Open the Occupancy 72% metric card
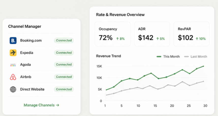Viewport: 218px width, 116px height. [x=113, y=34]
